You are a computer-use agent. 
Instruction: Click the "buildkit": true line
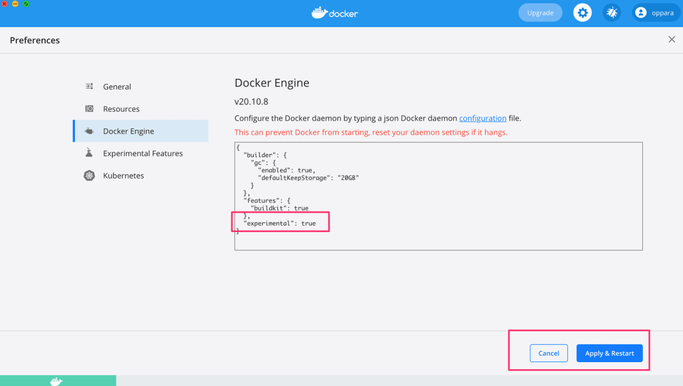pos(279,208)
